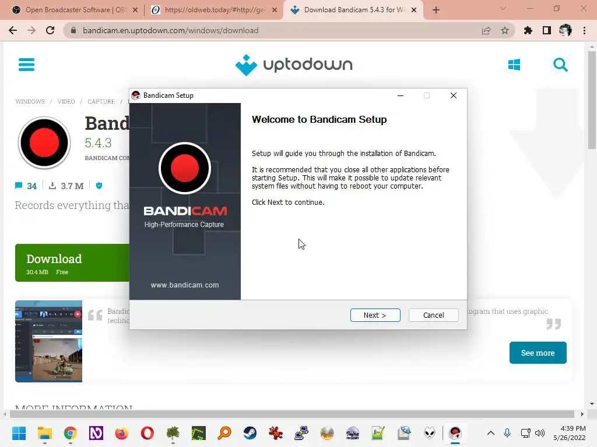Click the horizontal page scrollbar
Screen dimensions: 597x447
coord(291,414)
